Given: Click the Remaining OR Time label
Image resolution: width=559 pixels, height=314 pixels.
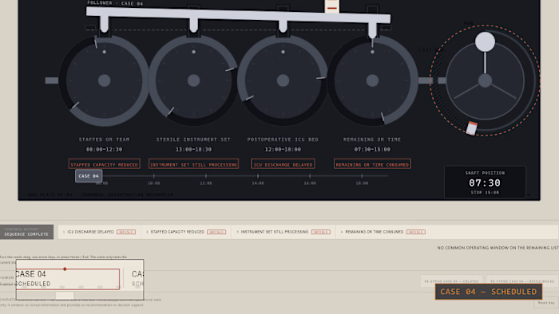Looking at the screenshot, I should 373,139.
